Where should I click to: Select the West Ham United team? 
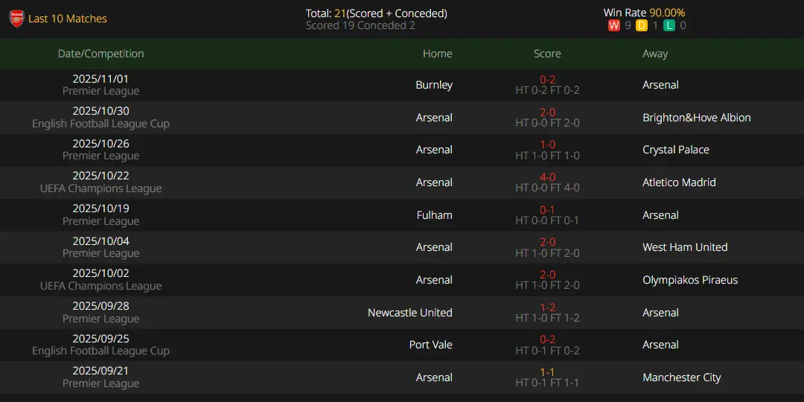[685, 247]
